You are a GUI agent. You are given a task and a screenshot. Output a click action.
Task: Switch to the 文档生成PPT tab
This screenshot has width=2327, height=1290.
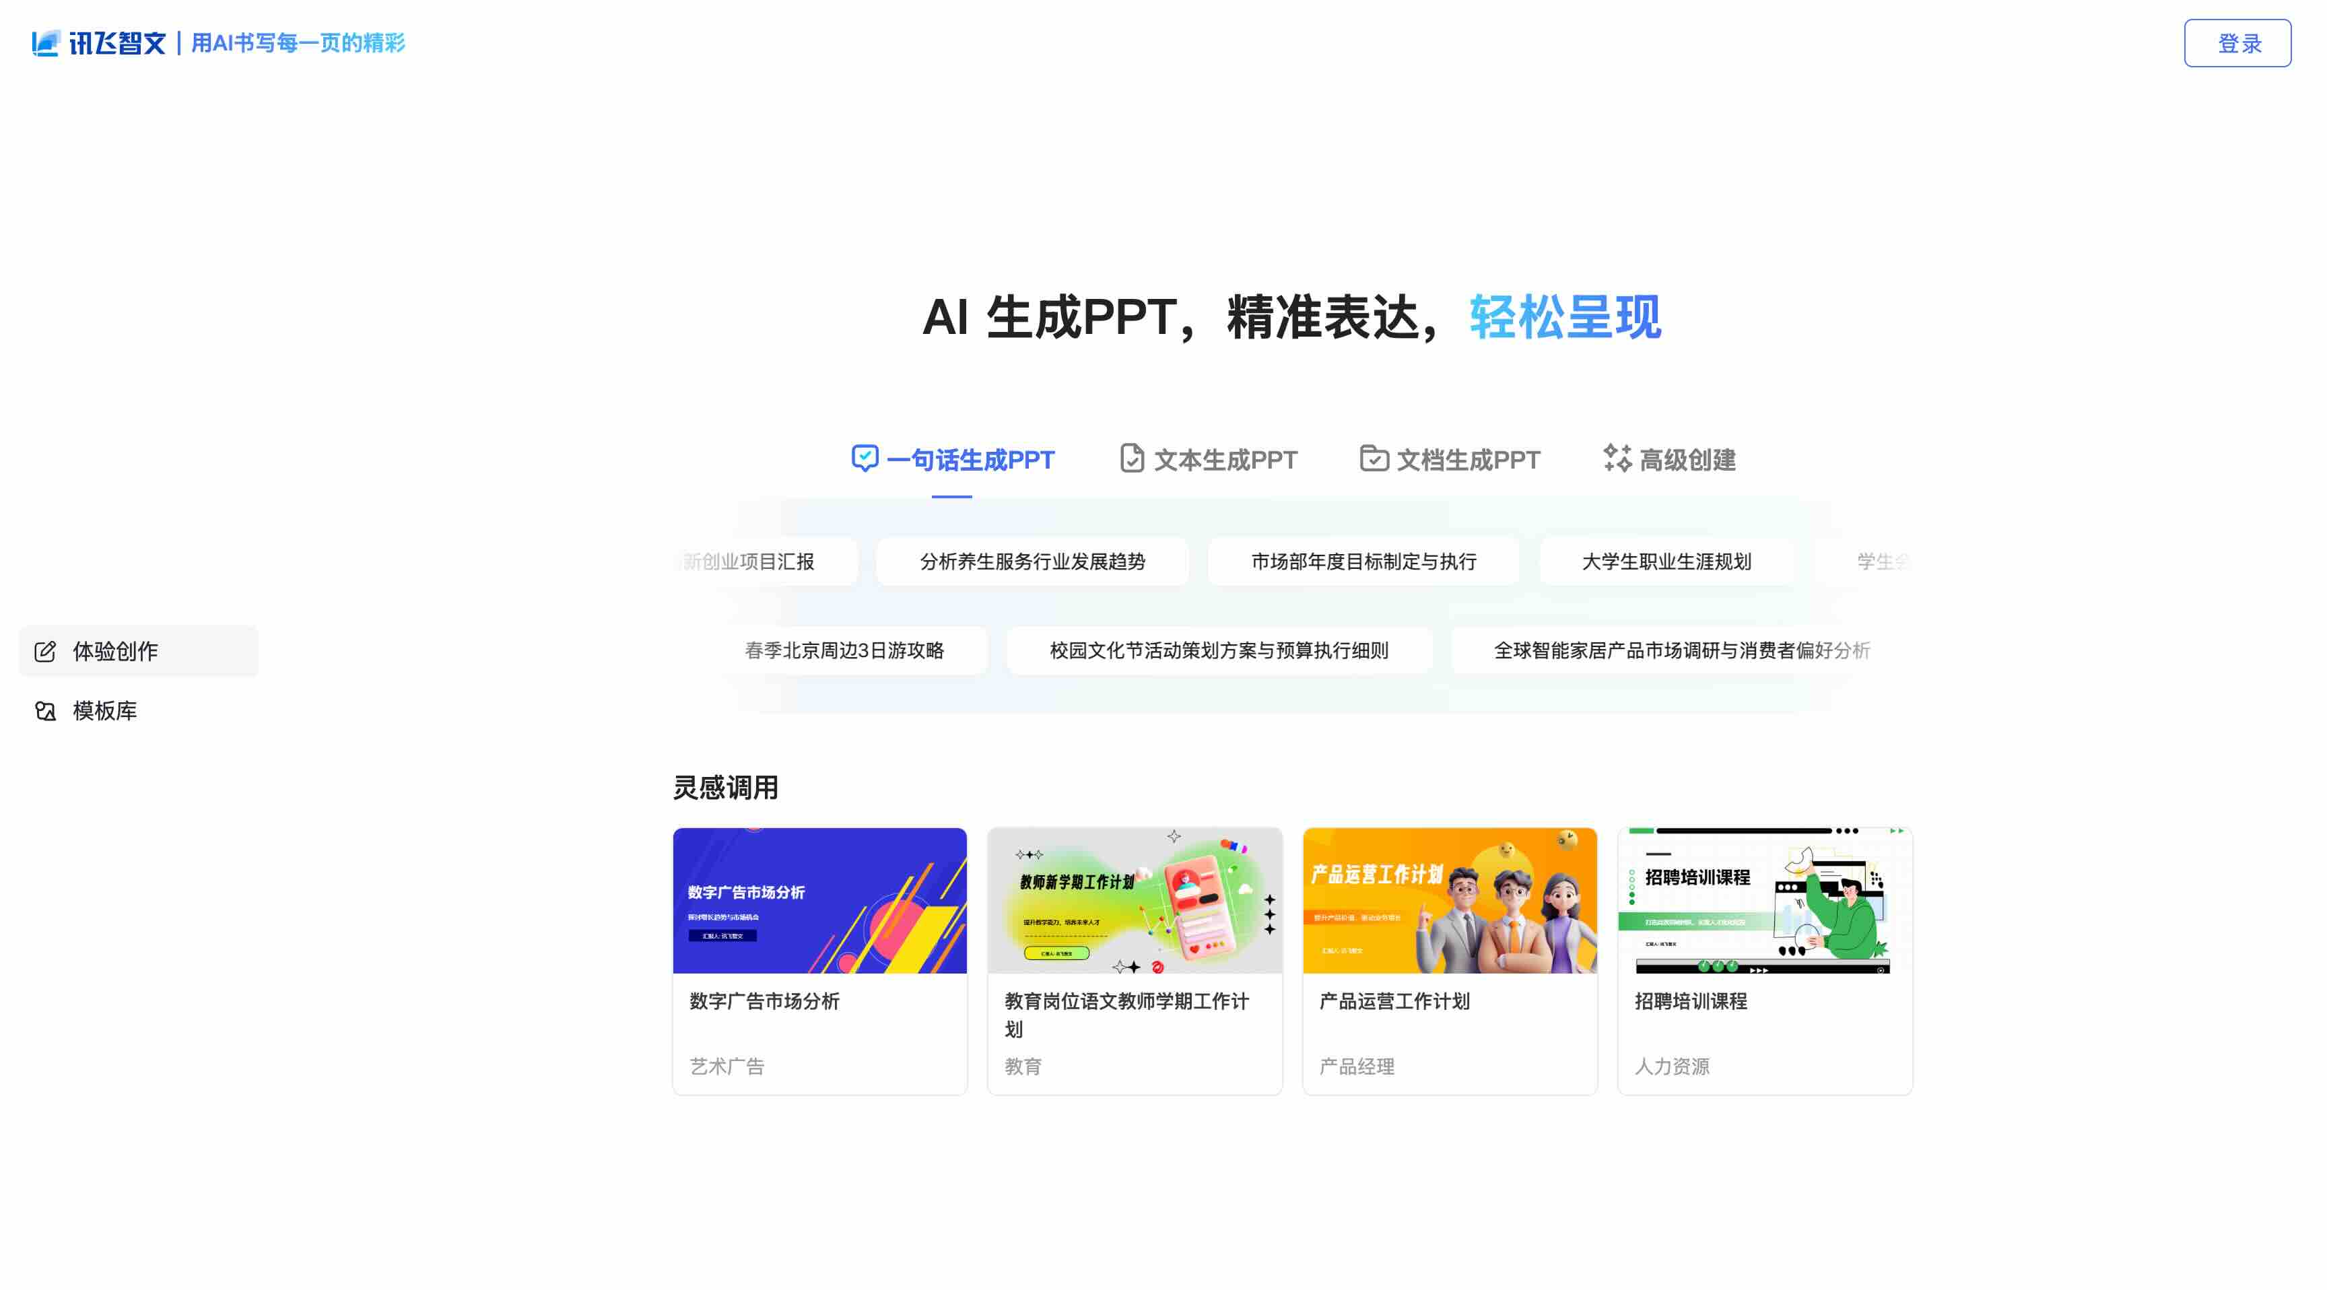tap(1451, 460)
